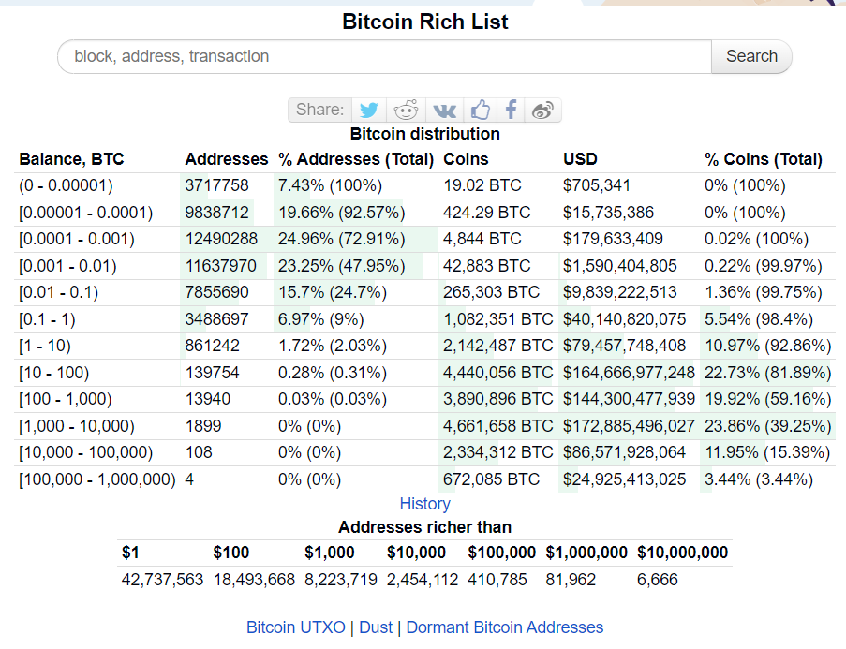Click the USD column header

(x=580, y=159)
